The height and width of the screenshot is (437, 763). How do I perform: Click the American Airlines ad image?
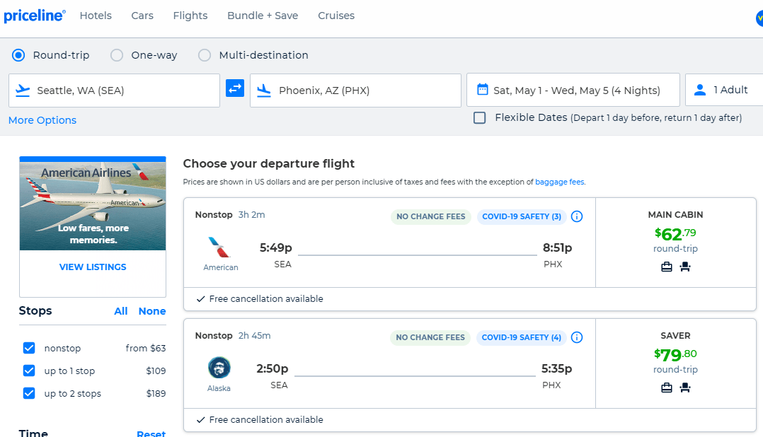pos(93,206)
